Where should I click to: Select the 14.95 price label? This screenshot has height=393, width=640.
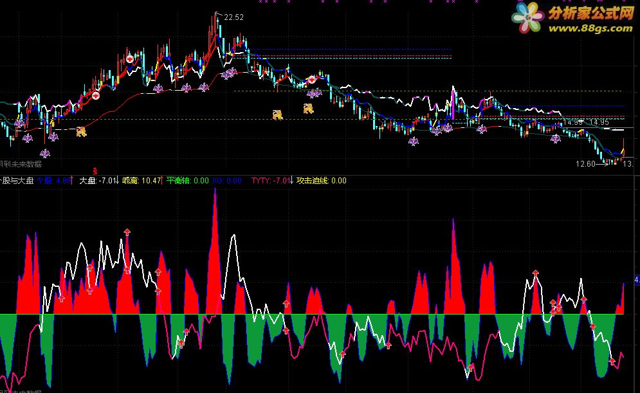[x=599, y=122]
